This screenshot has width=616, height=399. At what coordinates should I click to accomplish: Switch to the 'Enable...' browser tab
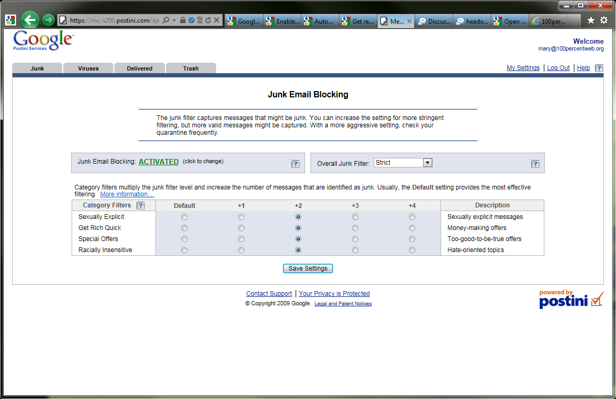pos(282,21)
